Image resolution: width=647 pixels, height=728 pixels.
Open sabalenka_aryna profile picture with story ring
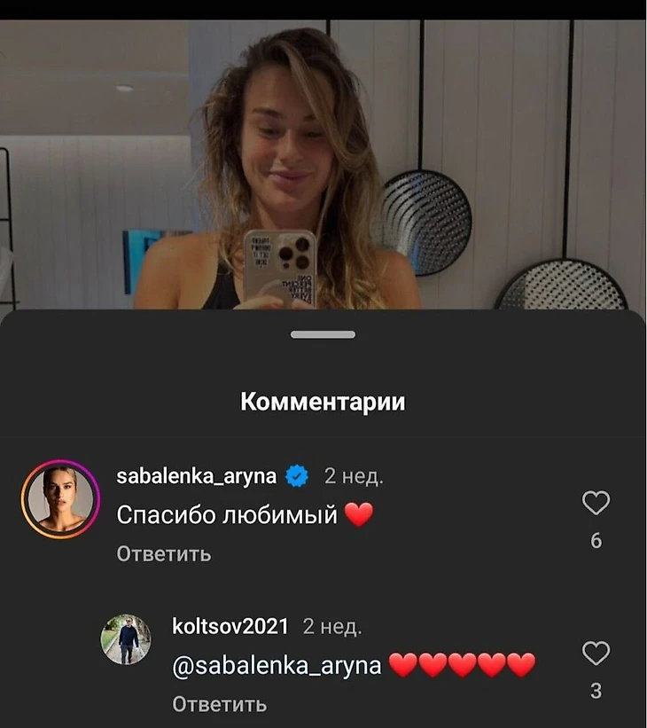coord(60,499)
